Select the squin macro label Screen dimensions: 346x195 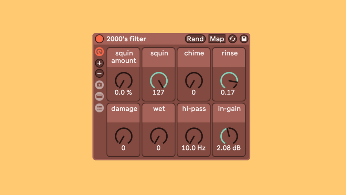(x=159, y=53)
